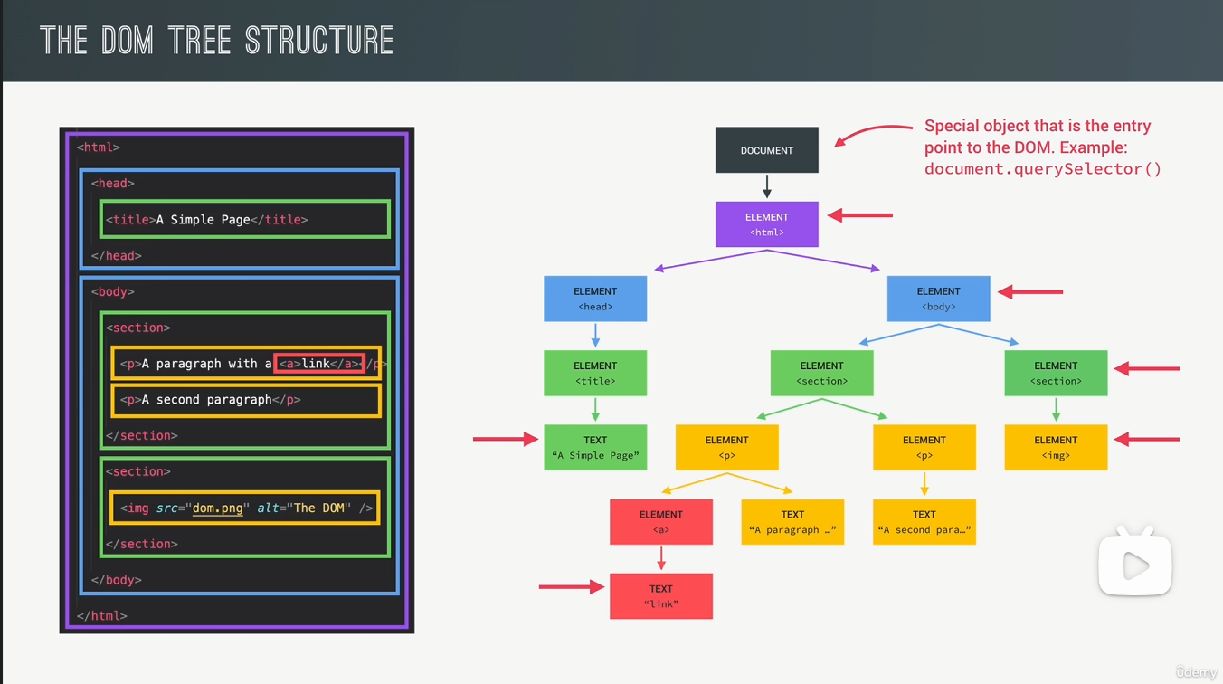Viewport: 1223px width, 684px height.
Task: Select the green ELEMENT <title> node
Action: pos(595,373)
